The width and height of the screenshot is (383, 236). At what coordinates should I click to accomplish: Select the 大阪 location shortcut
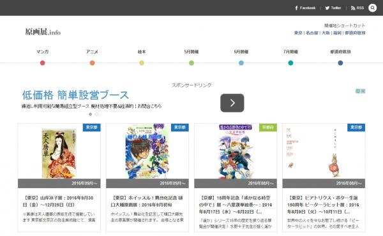click(x=326, y=33)
